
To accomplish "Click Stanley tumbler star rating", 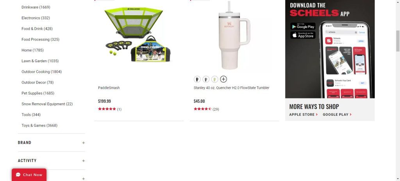I will click(x=203, y=109).
